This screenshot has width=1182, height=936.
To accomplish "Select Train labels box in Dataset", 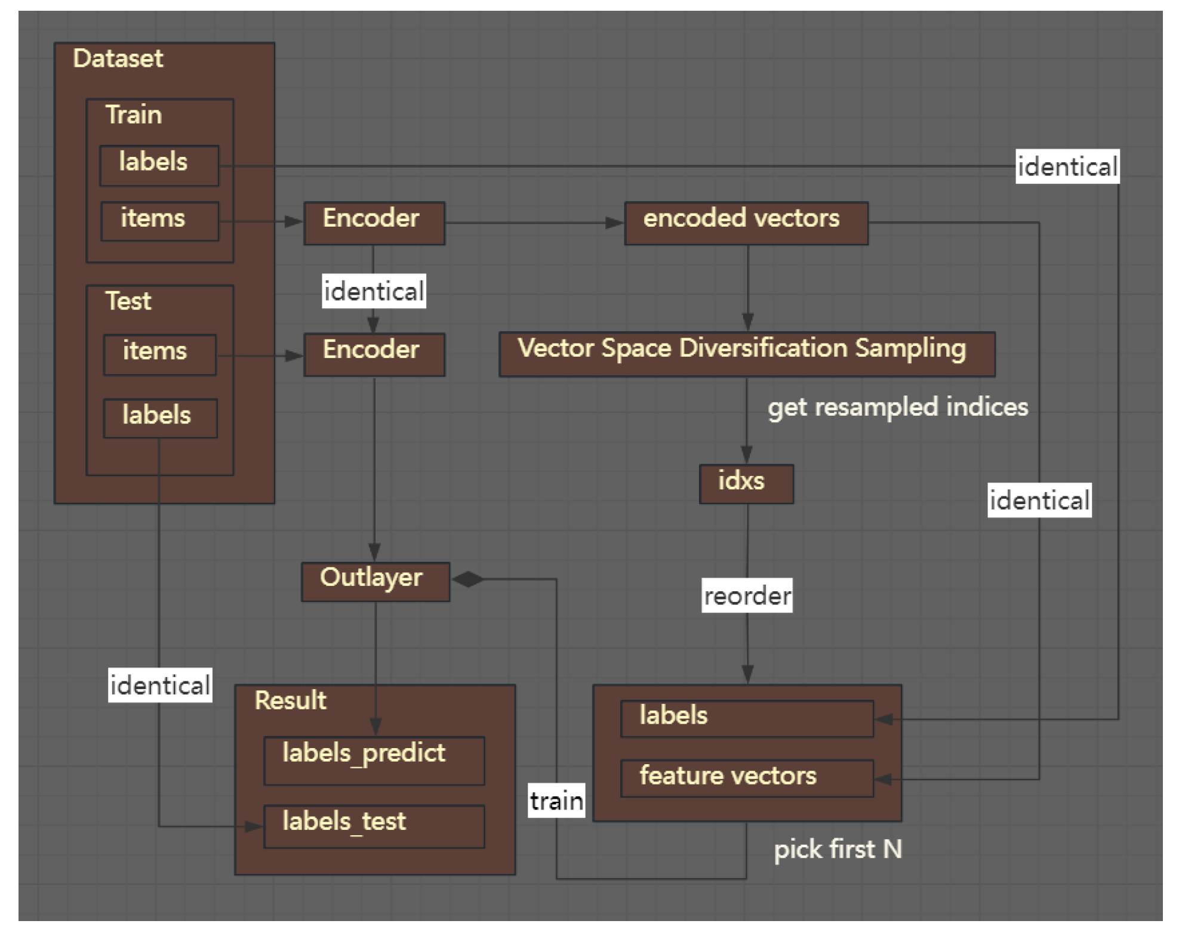I will click(x=159, y=165).
